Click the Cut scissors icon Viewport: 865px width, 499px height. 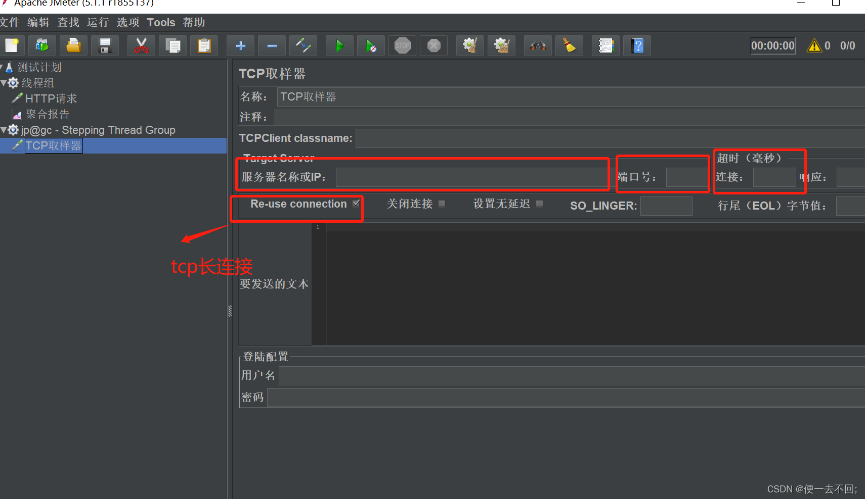tap(142, 46)
